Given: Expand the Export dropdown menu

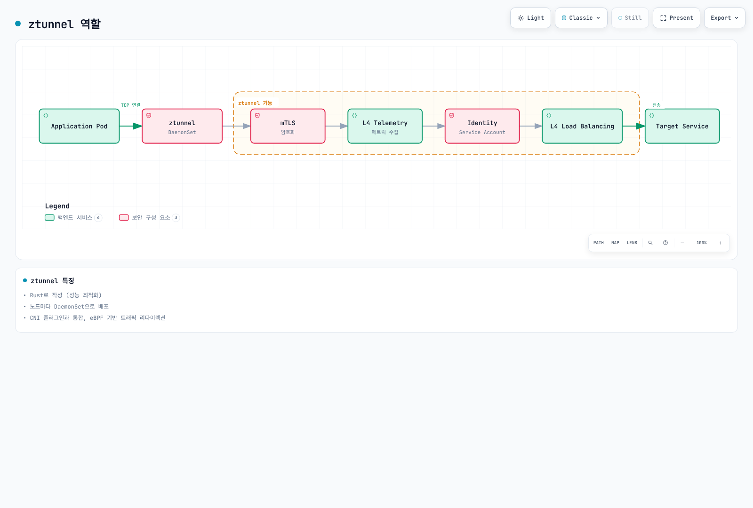Looking at the screenshot, I should tap(725, 18).
